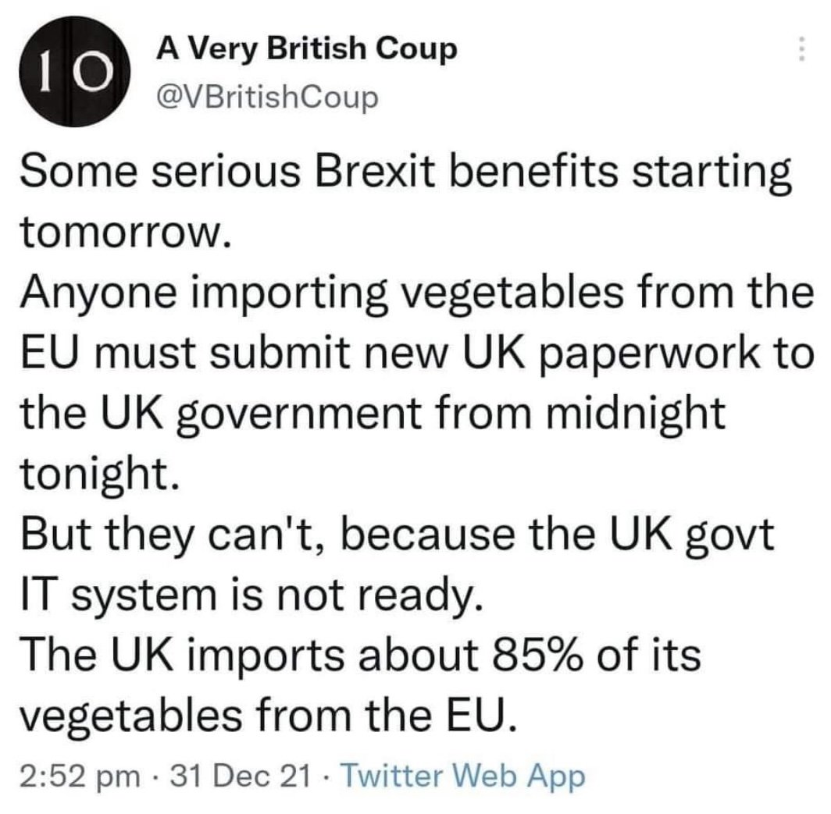Open the 'A Very British Coup' display name

point(306,48)
